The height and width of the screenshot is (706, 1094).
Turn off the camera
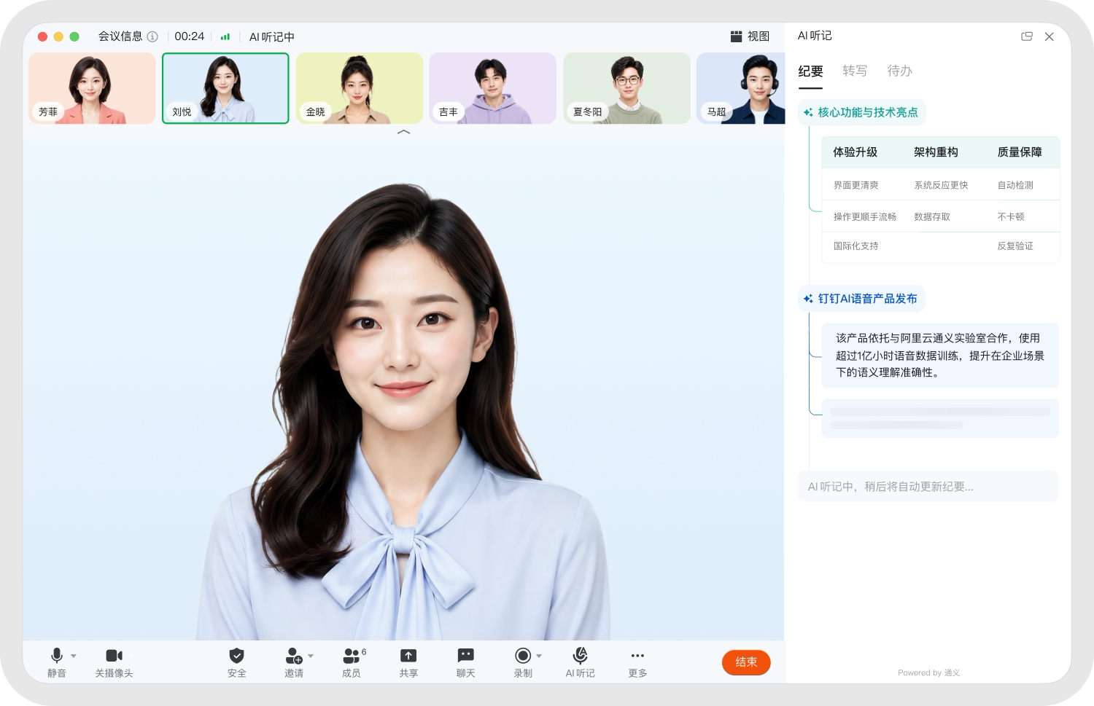(114, 662)
